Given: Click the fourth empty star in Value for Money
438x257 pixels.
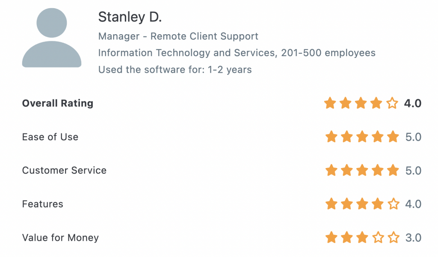Looking at the screenshot, I should point(378,237).
